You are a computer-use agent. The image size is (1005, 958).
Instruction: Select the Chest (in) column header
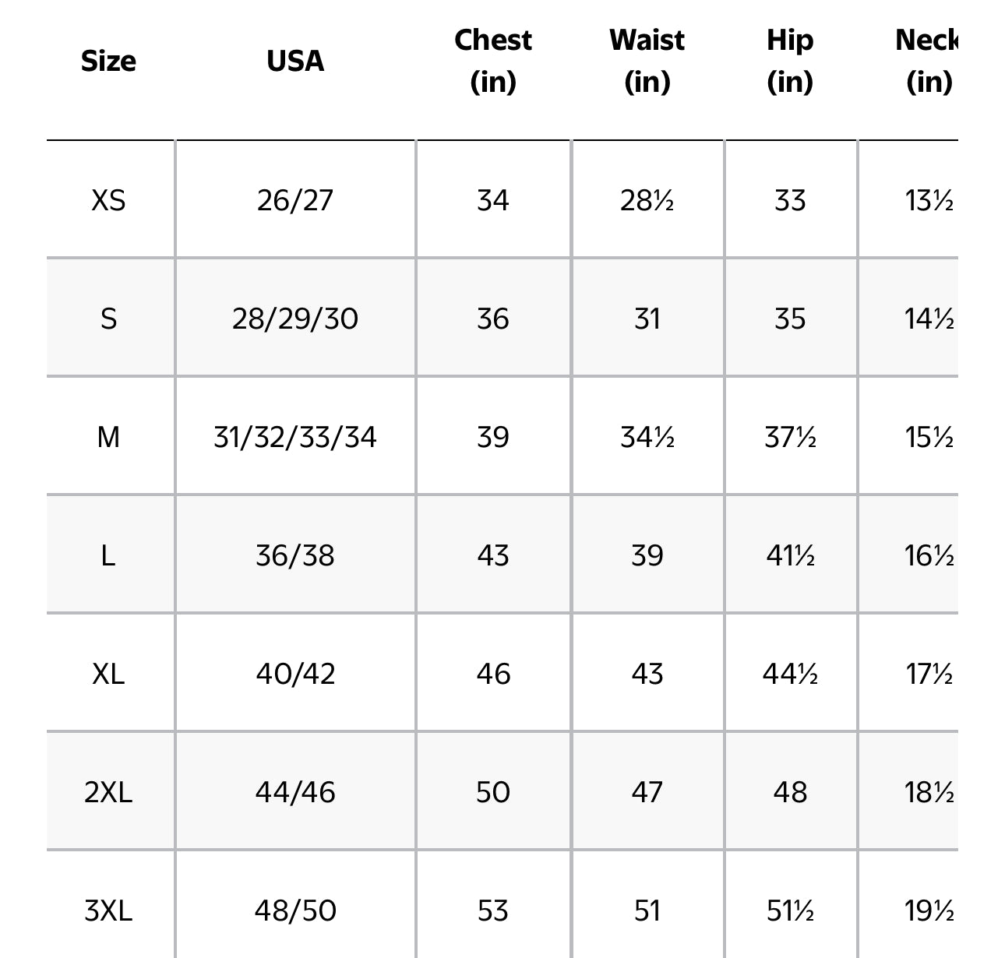click(x=493, y=61)
